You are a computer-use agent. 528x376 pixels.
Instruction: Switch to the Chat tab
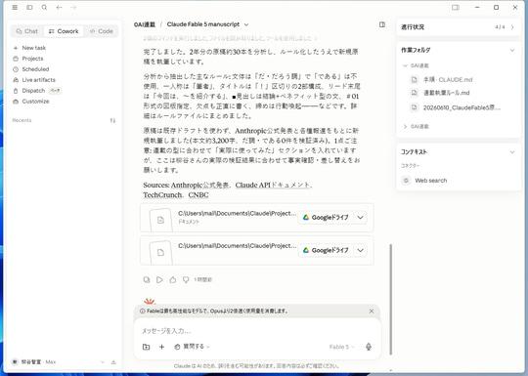pos(27,31)
